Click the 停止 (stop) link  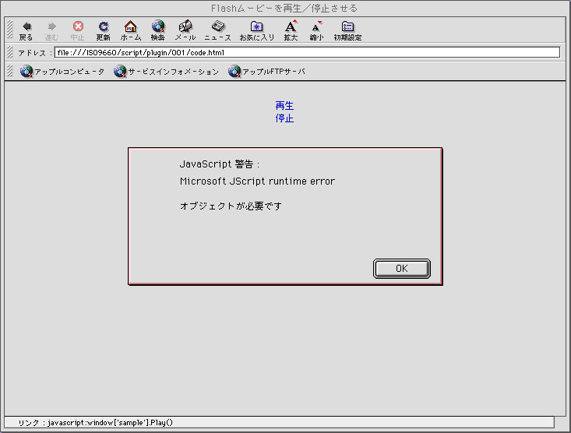tap(284, 118)
